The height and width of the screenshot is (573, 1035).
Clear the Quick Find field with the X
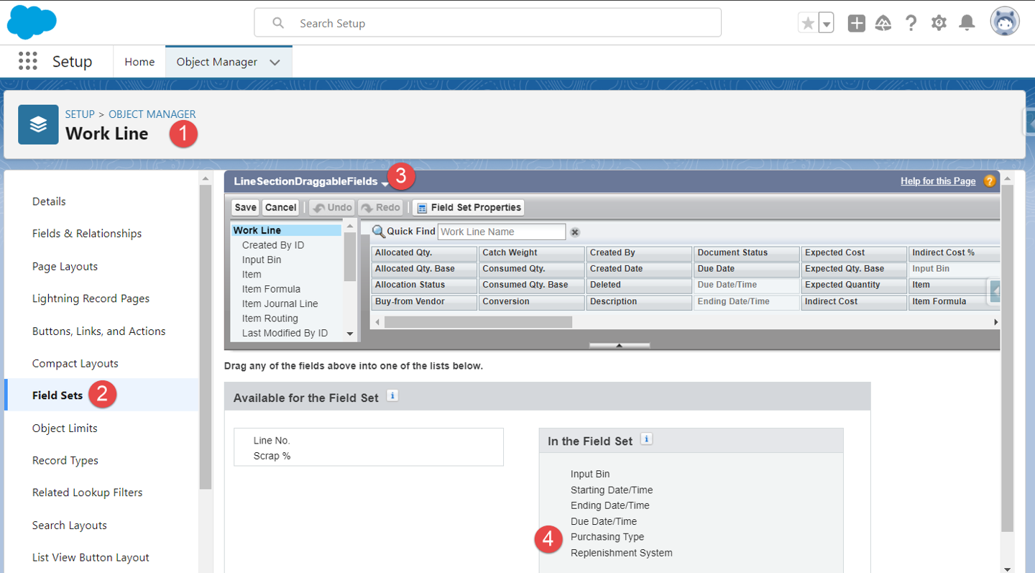pos(575,232)
